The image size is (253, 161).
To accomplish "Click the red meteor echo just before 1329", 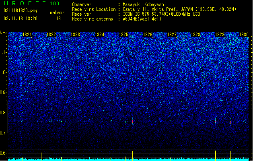I will point(216,121).
